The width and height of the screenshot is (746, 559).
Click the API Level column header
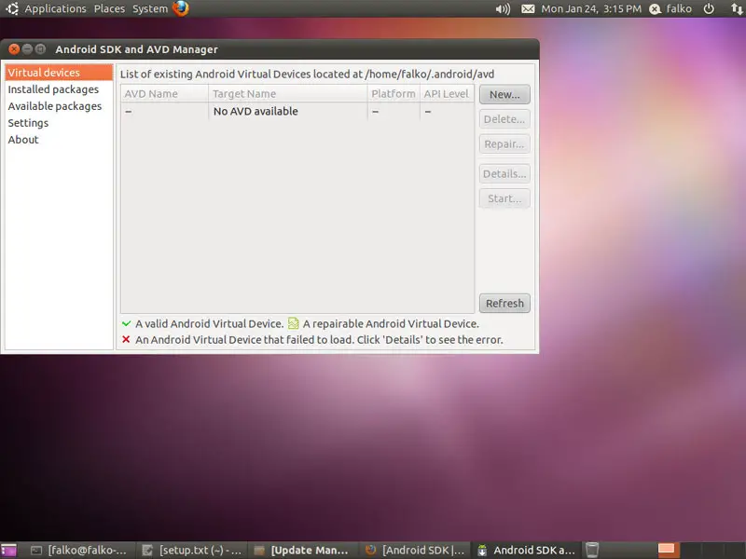click(x=447, y=94)
